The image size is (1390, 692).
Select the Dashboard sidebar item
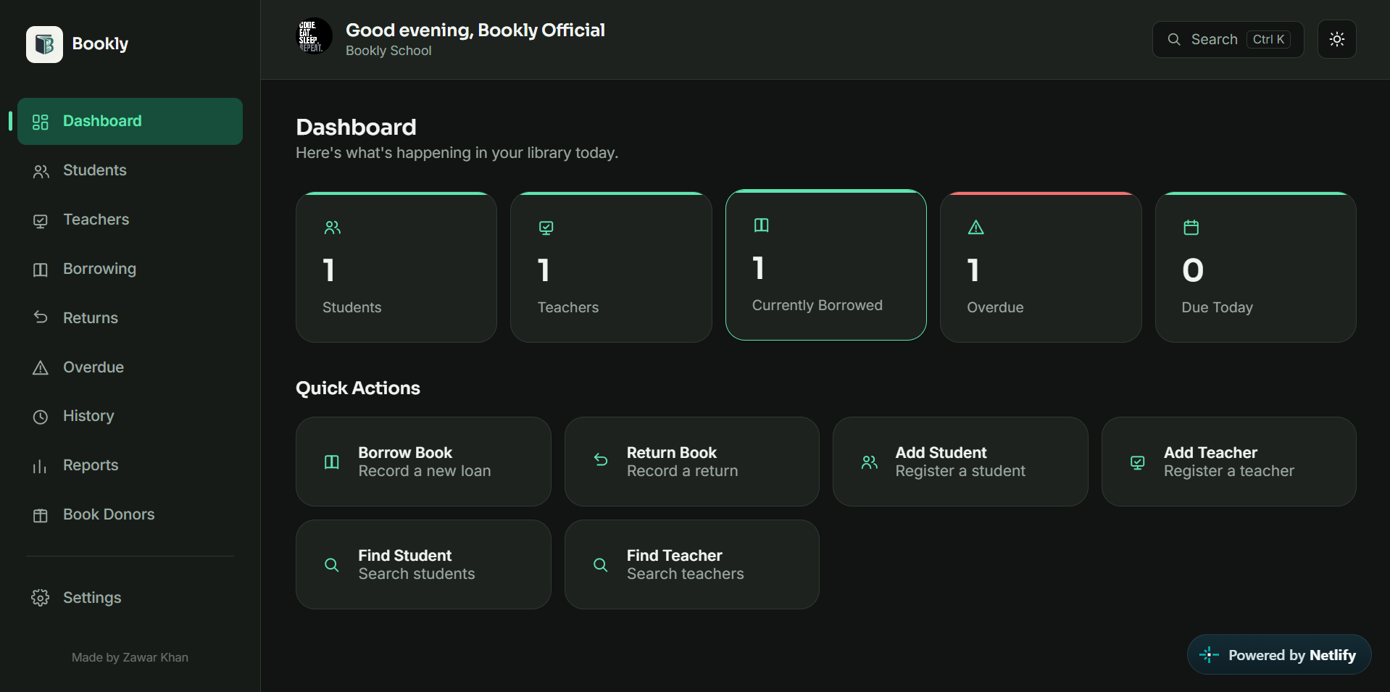(x=130, y=121)
